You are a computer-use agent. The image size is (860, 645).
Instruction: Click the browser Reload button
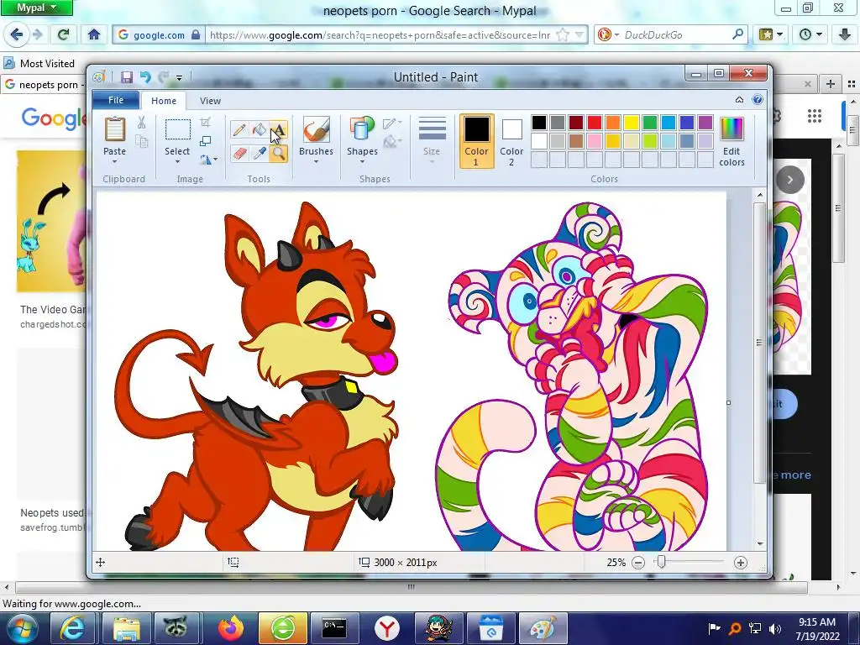(63, 34)
